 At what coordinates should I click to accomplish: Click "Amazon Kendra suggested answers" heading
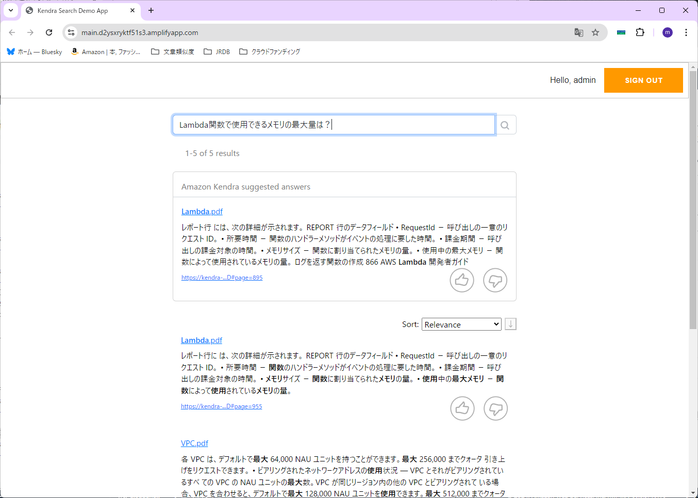coord(246,187)
